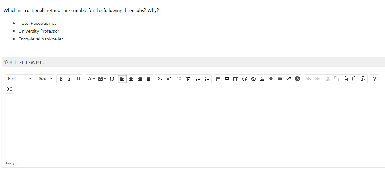Paste as plain text
This screenshot has height=171, width=385.
click(x=355, y=79)
